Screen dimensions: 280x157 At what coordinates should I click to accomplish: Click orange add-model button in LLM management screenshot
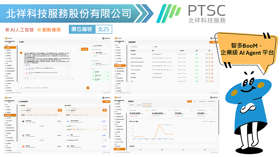tap(106, 102)
